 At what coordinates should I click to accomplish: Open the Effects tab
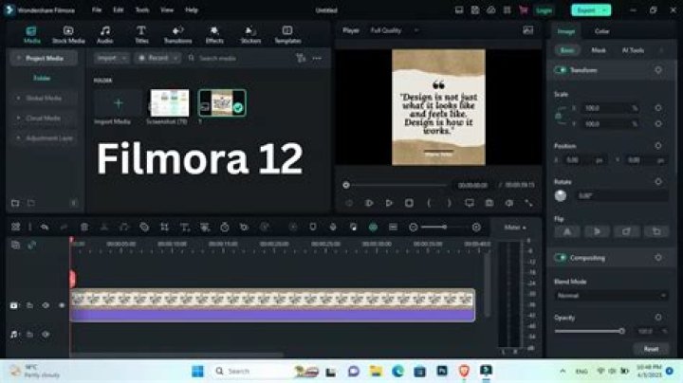pyautogui.click(x=214, y=35)
